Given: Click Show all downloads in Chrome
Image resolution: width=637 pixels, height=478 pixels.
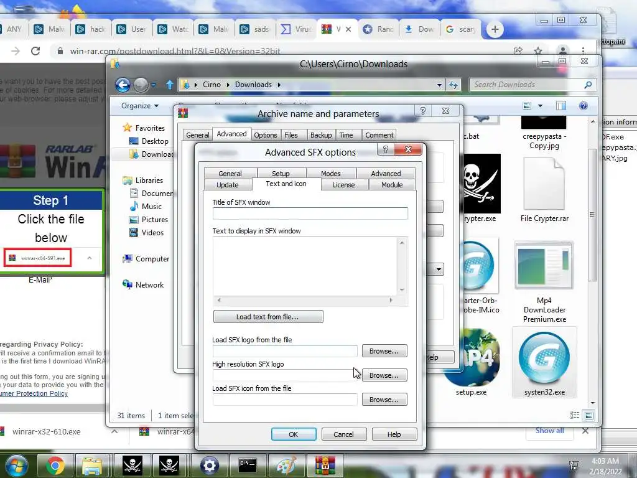Looking at the screenshot, I should (550, 431).
